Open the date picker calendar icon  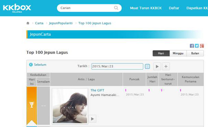click(x=147, y=66)
